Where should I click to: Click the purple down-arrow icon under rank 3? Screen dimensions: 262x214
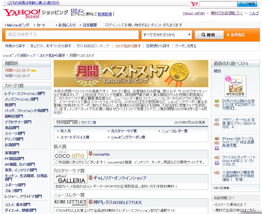pyautogui.click(x=217, y=148)
